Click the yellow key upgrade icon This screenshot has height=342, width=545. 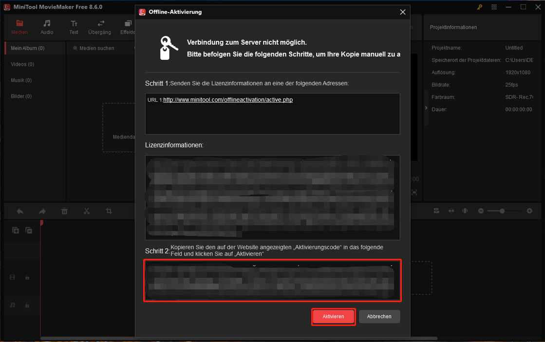pos(479,7)
